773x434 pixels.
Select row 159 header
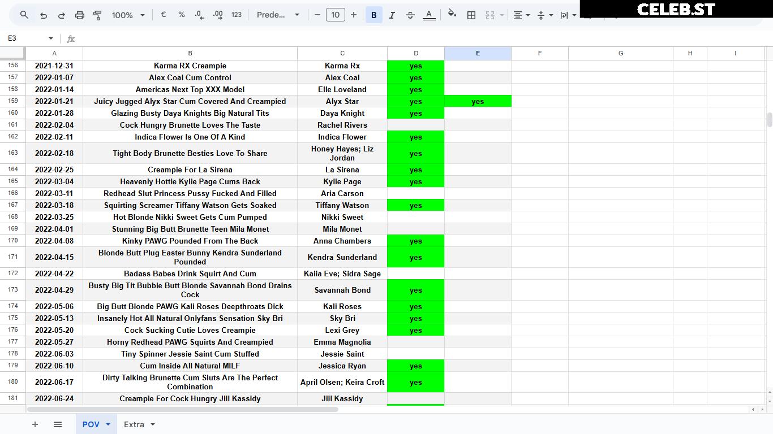12,102
